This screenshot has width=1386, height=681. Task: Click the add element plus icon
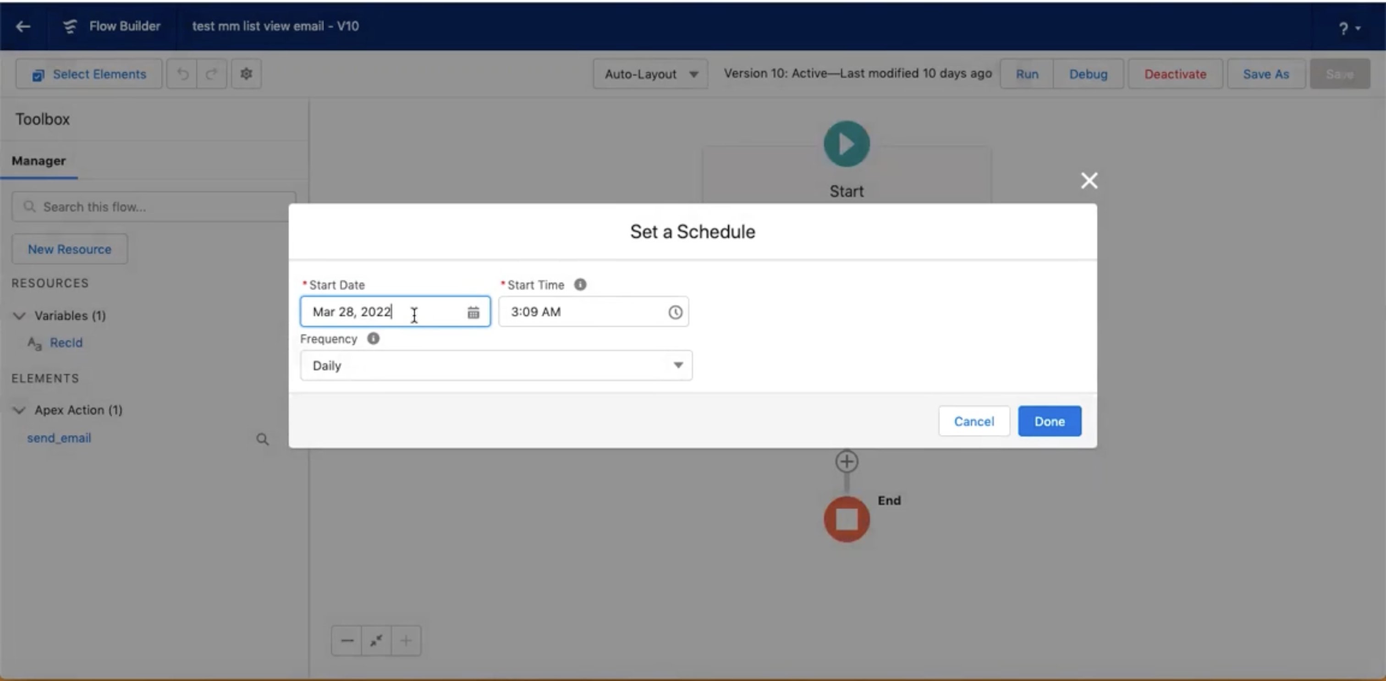847,461
